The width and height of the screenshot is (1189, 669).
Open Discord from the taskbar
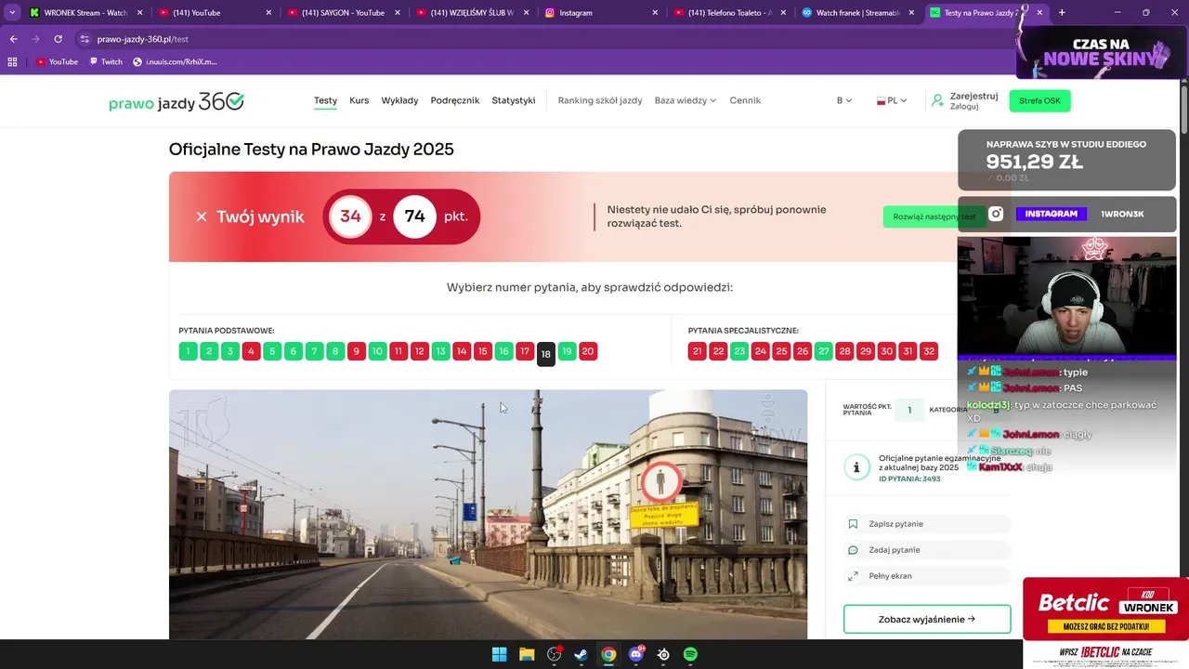(636, 654)
